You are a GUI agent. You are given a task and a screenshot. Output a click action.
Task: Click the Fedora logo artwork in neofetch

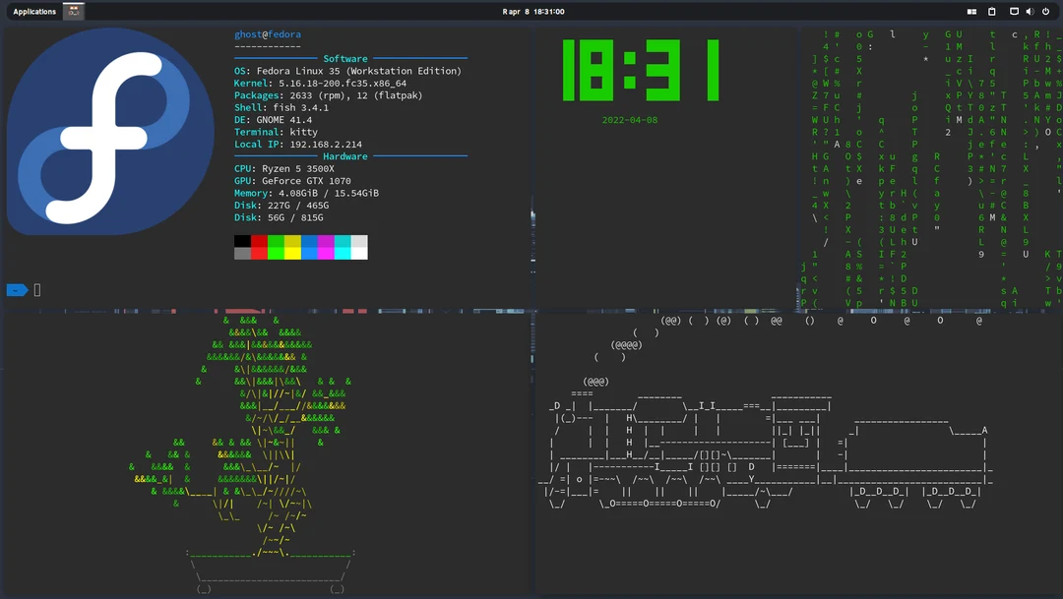[108, 128]
